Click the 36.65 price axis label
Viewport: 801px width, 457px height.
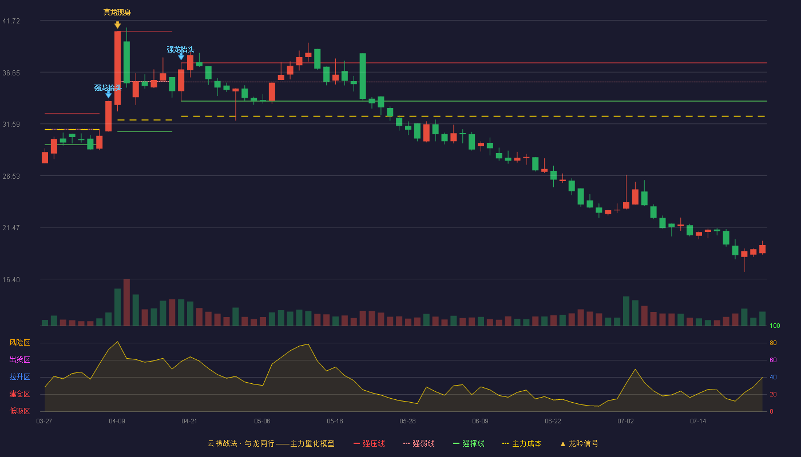[11, 73]
